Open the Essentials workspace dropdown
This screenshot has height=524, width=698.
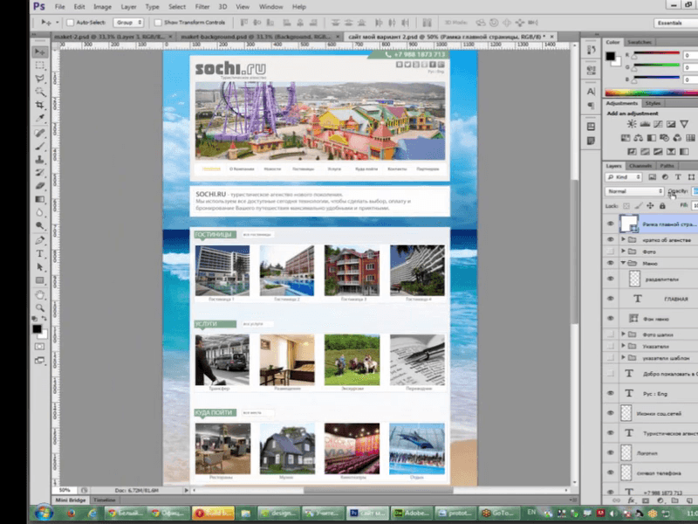click(x=675, y=23)
